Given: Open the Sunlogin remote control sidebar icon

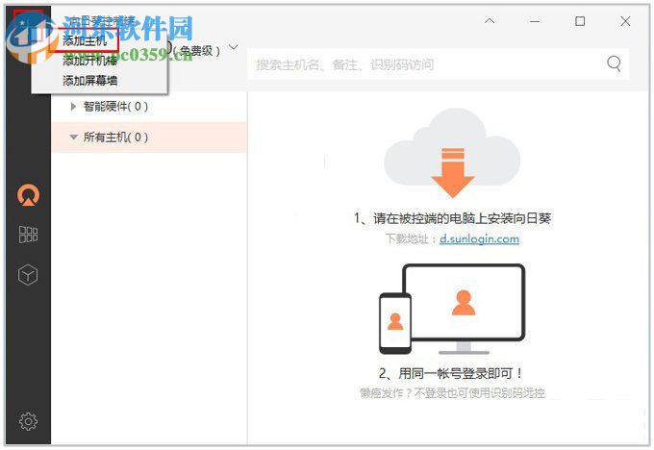Looking at the screenshot, I should click(x=28, y=195).
